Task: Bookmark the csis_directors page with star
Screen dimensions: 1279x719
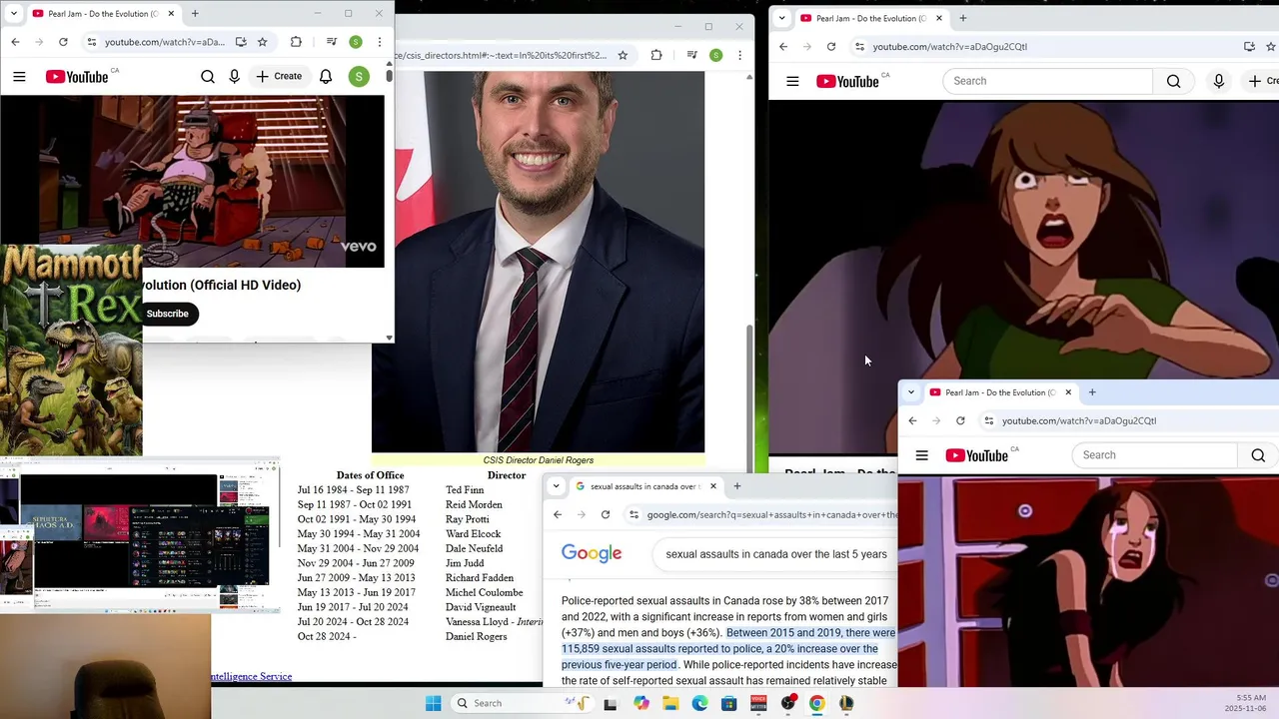Action: click(x=623, y=55)
